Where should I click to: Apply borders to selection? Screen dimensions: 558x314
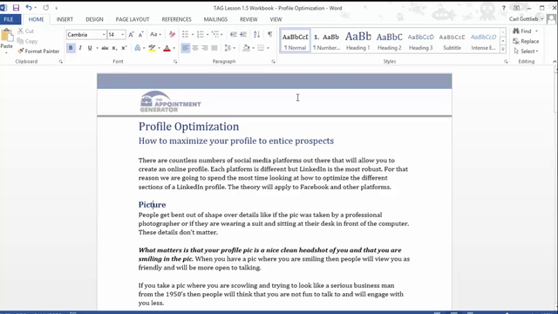tap(261, 48)
